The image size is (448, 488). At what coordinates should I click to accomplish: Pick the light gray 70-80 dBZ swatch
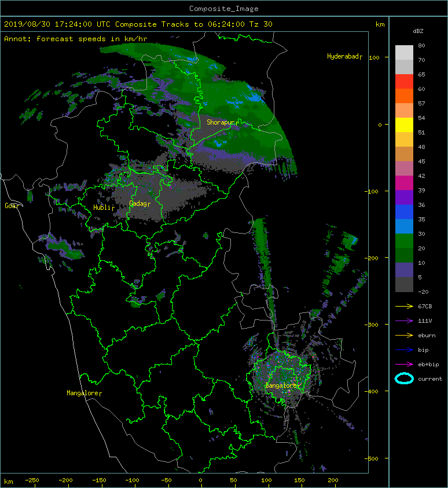(404, 53)
